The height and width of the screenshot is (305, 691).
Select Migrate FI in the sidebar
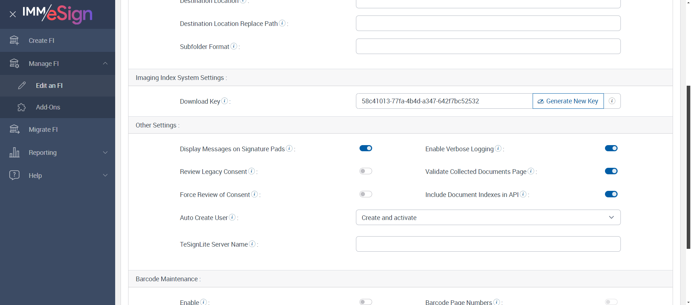coord(43,130)
